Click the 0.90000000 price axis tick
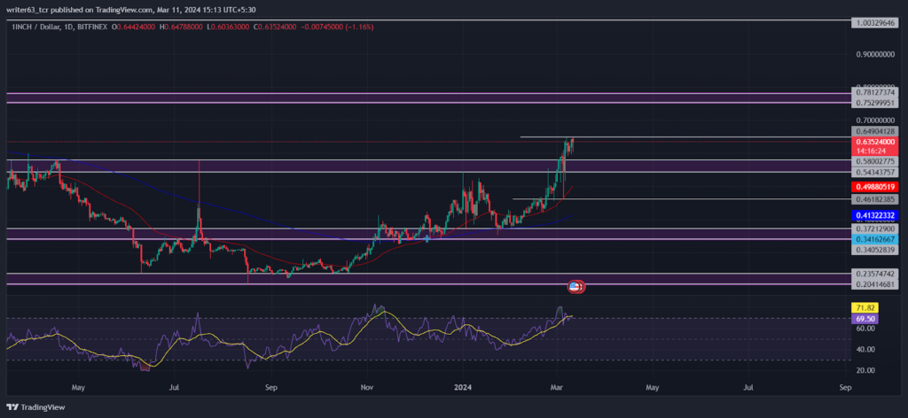908x418 pixels. (875, 54)
